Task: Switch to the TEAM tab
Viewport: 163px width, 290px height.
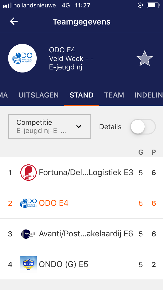Action: click(x=114, y=95)
